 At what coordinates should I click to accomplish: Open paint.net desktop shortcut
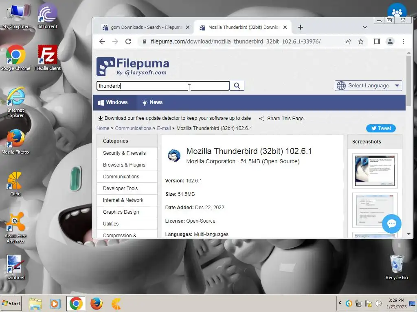click(x=15, y=267)
